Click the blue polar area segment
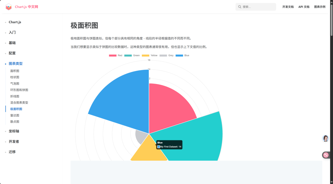The width and height of the screenshot is (333, 184). point(125,102)
